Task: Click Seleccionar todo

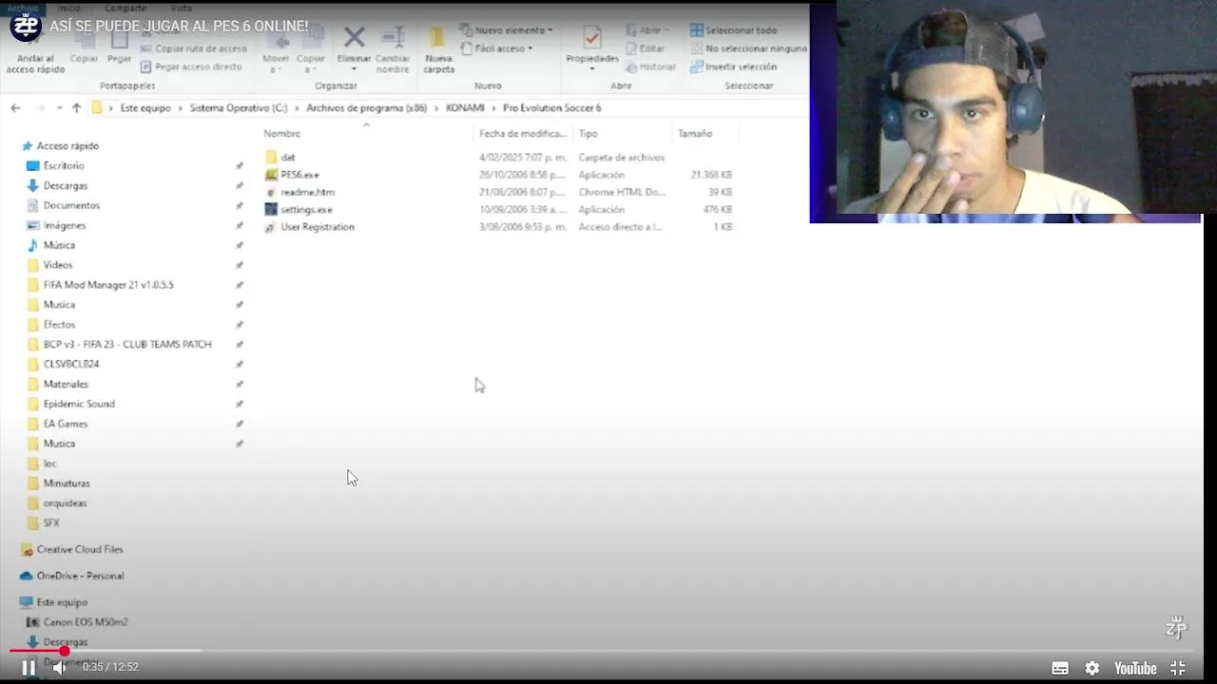Action: click(x=733, y=30)
